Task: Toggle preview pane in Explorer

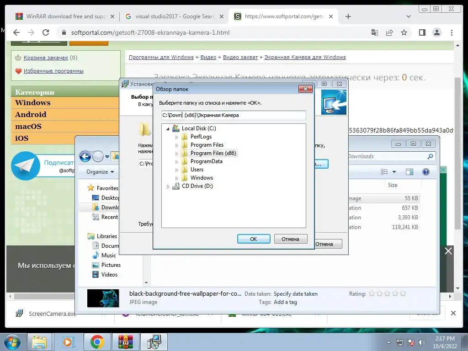Action: pyautogui.click(x=409, y=172)
